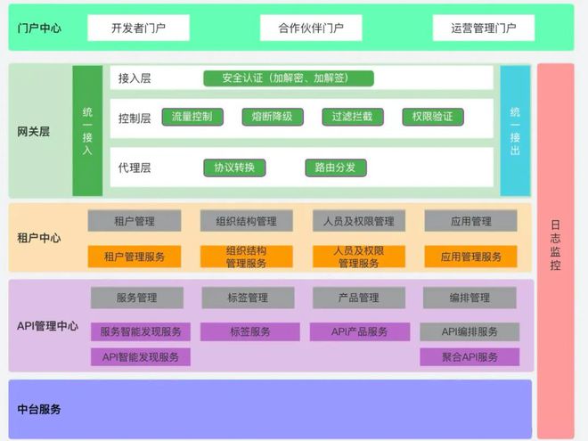Select the 流量控制 green block
This screenshot has width=588, height=441.
[x=192, y=117]
